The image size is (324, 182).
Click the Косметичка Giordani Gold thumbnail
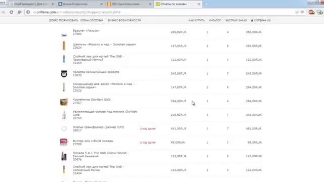[x=64, y=102]
